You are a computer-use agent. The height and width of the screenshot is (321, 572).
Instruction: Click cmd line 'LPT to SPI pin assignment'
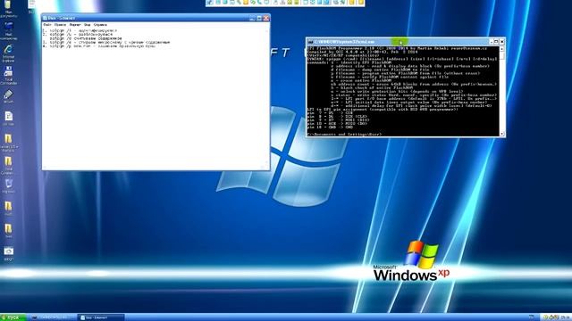click(x=383, y=109)
